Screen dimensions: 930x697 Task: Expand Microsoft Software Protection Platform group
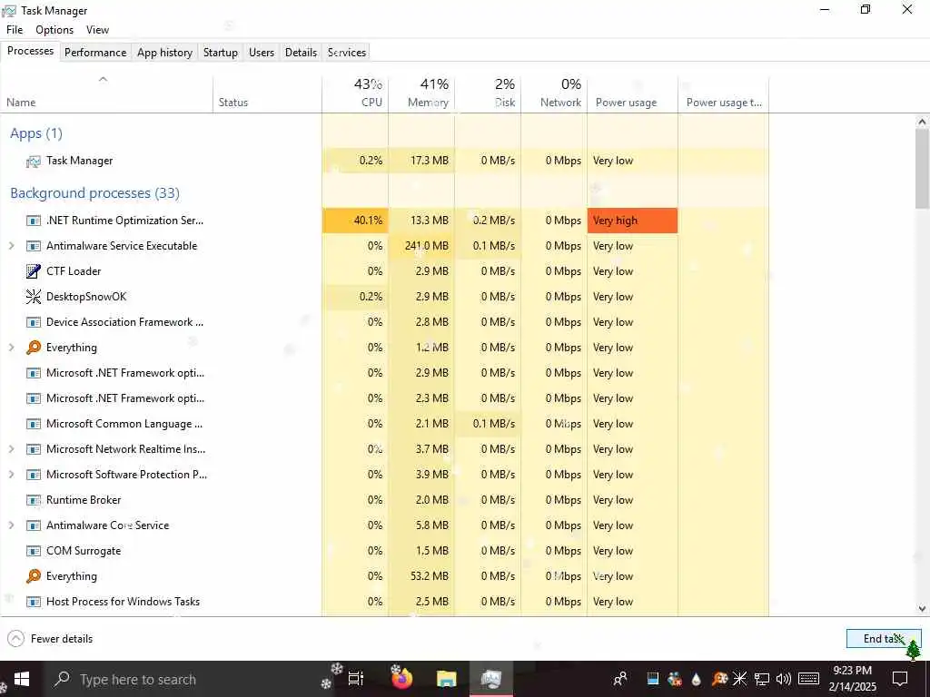coord(11,475)
